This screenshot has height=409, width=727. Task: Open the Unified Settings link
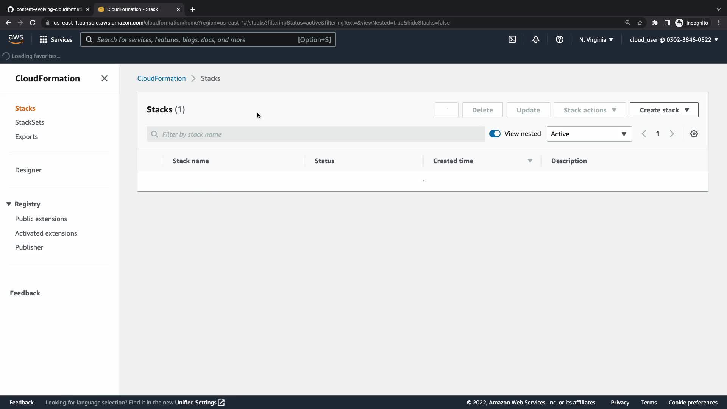(x=200, y=403)
